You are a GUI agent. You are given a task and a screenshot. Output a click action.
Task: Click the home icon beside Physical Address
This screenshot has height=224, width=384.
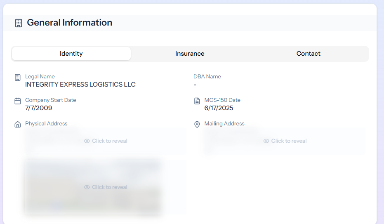point(17,125)
